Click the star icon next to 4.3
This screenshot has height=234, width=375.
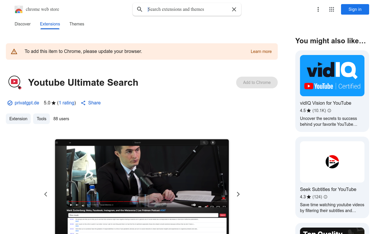pyautogui.click(x=309, y=197)
